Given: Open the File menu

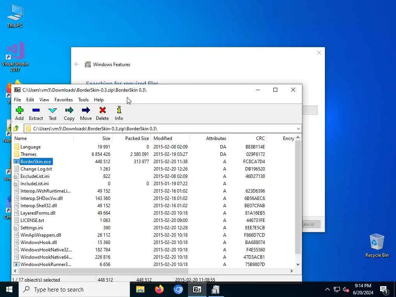Looking at the screenshot, I should coord(17,100).
